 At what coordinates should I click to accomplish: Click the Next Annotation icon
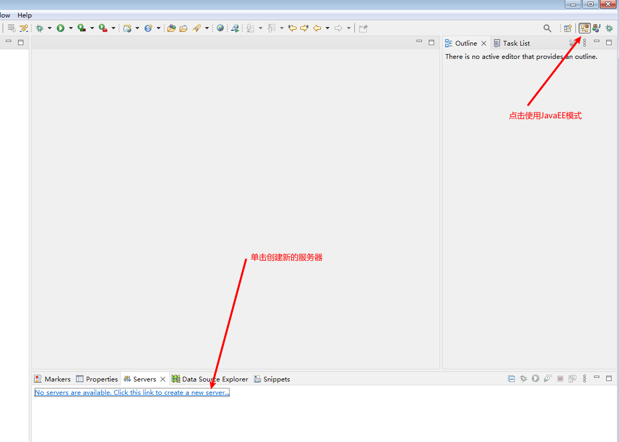250,28
